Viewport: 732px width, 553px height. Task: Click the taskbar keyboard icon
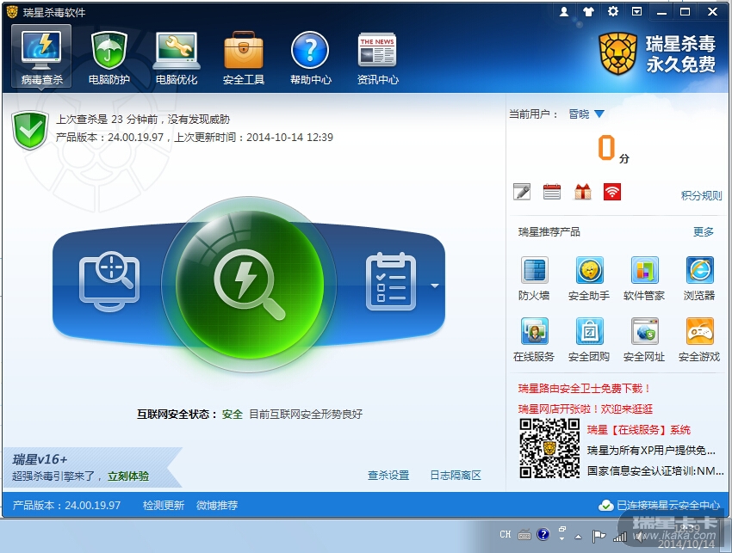[x=524, y=535]
